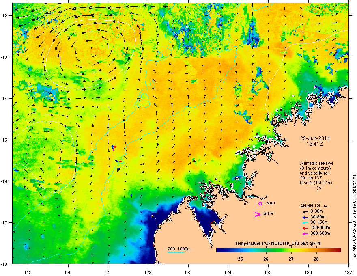Click the 'drifter' legend label
Image resolution: width=357 pixels, height=276 pixels.
(269, 213)
